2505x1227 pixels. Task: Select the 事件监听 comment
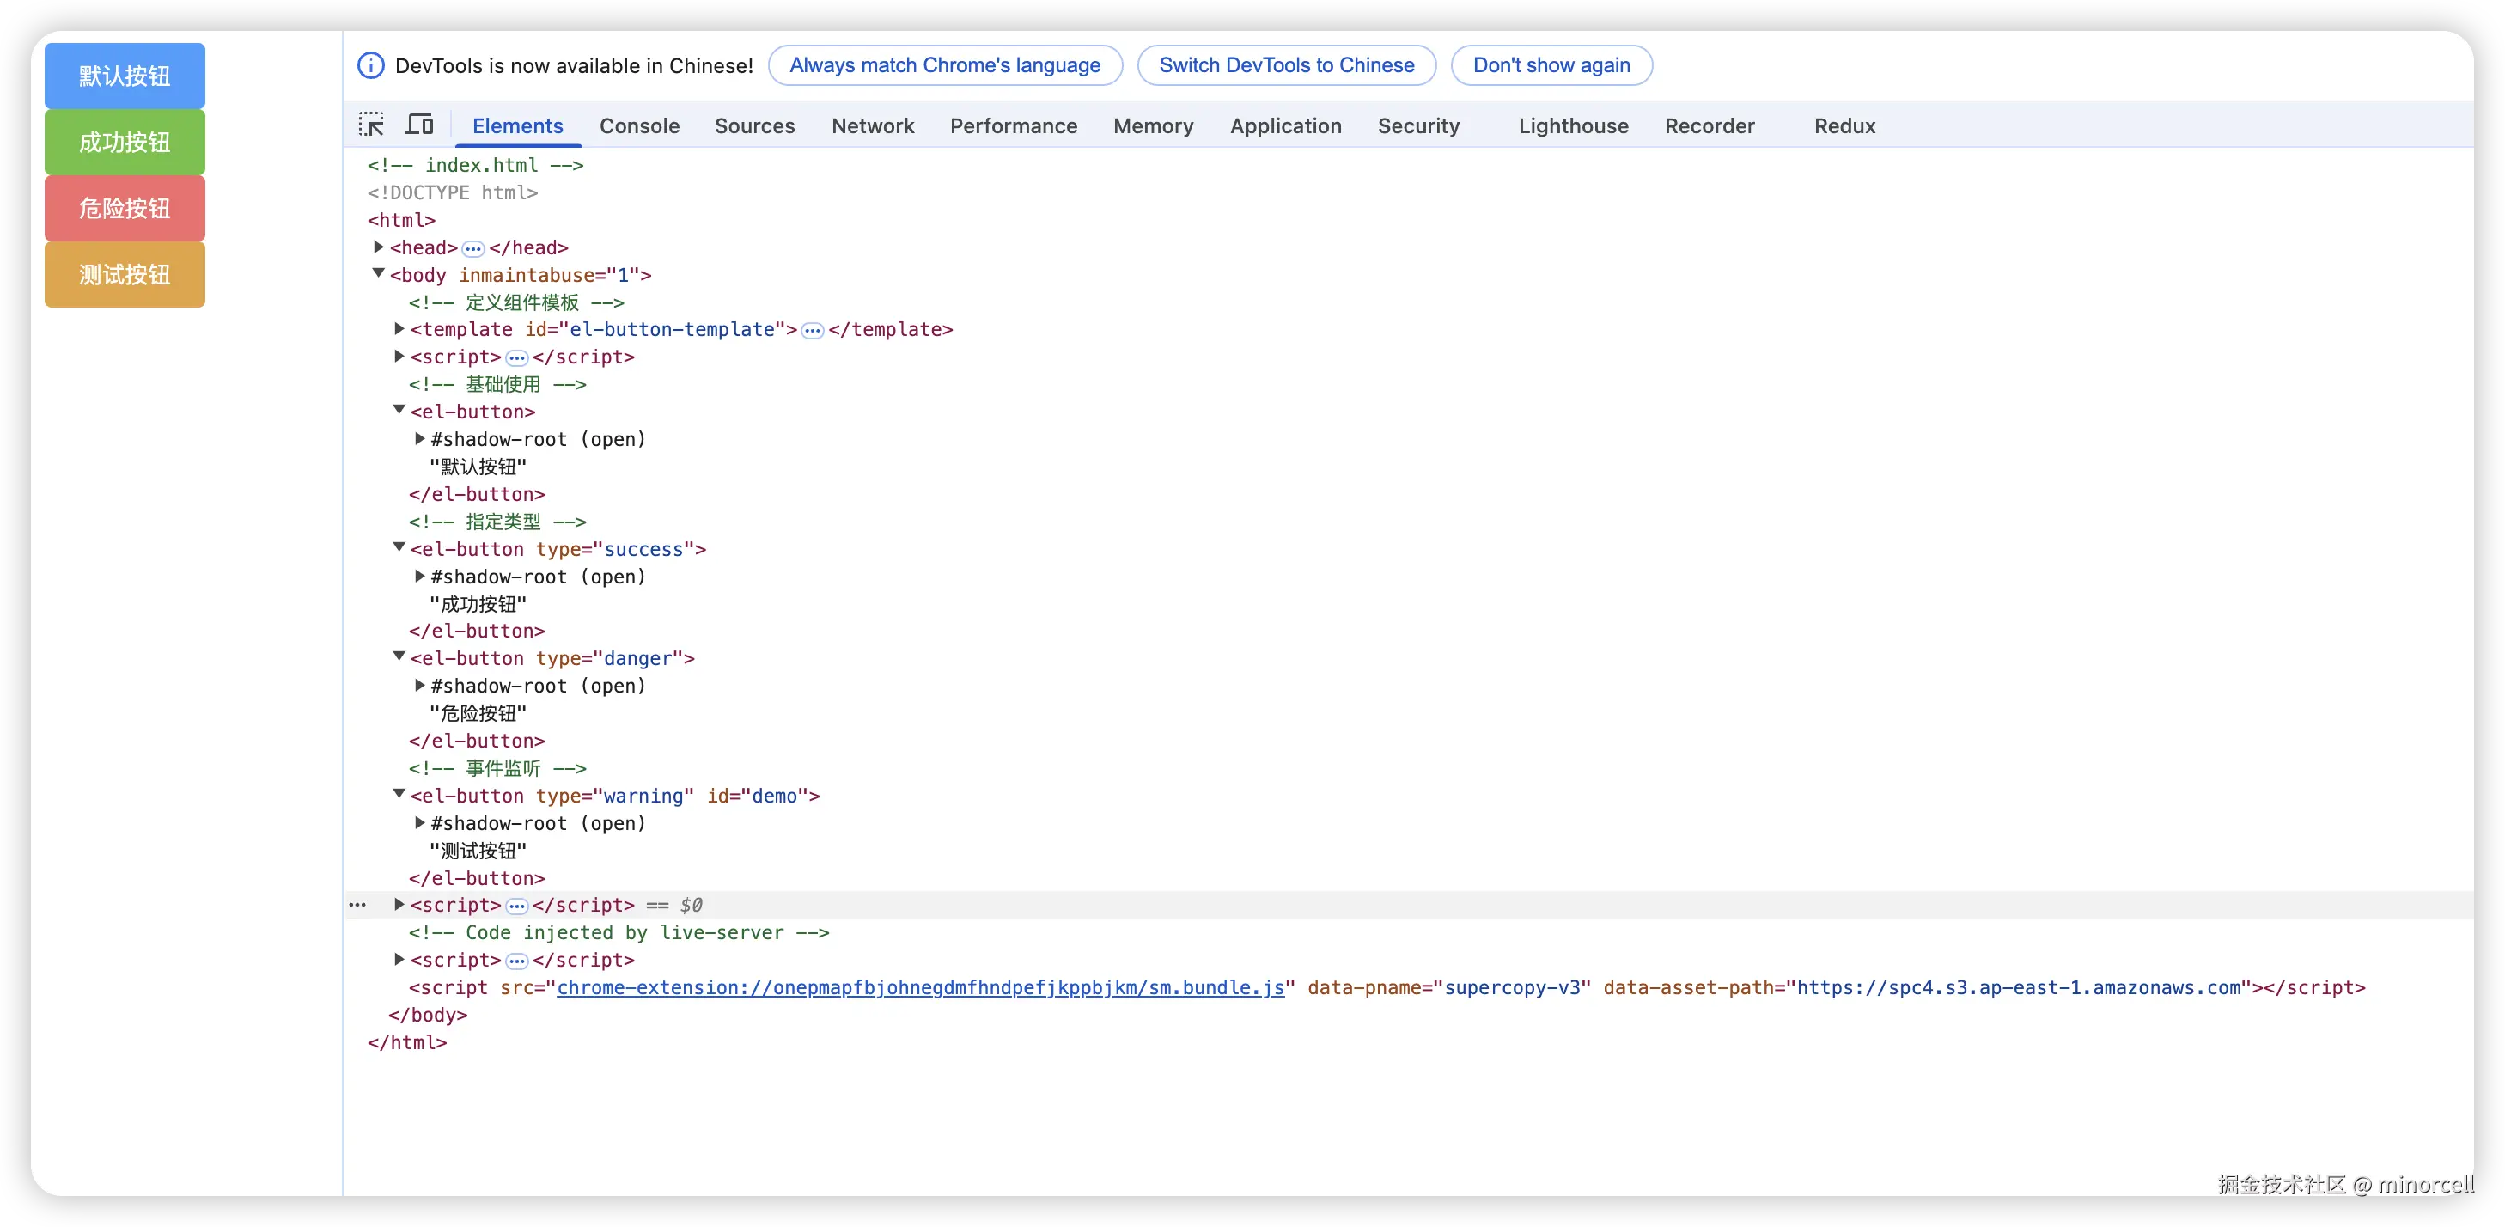click(x=497, y=769)
